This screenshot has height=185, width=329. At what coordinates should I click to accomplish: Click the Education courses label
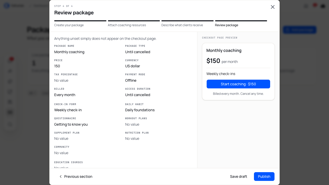(x=68, y=162)
